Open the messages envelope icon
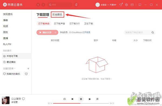Screen dimensions: 162x106 point(132,5)
